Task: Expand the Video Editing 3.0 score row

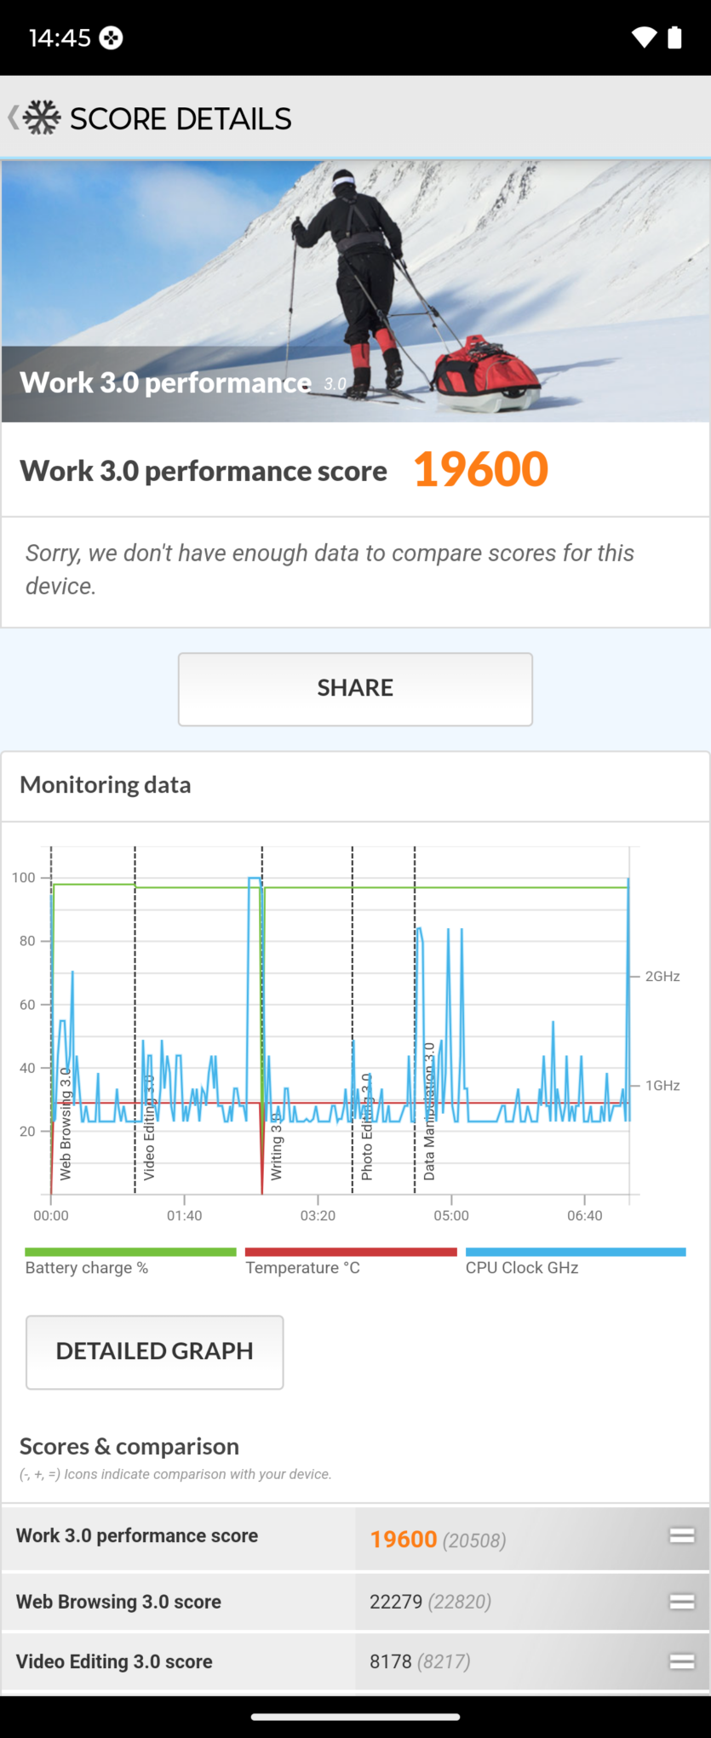Action: pos(355,1661)
